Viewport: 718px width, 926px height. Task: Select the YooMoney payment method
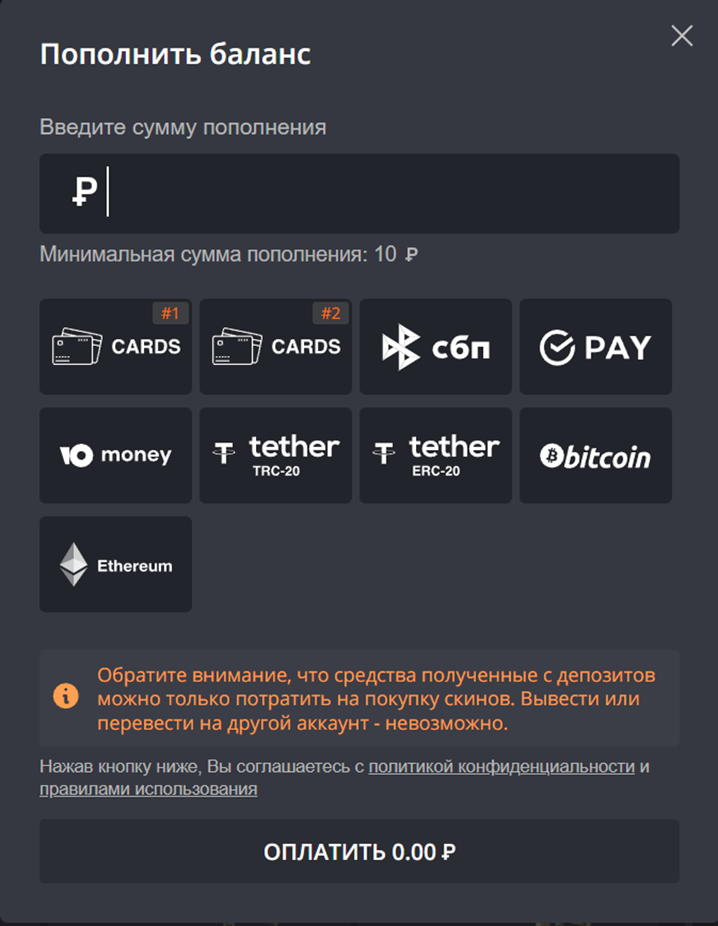click(116, 455)
